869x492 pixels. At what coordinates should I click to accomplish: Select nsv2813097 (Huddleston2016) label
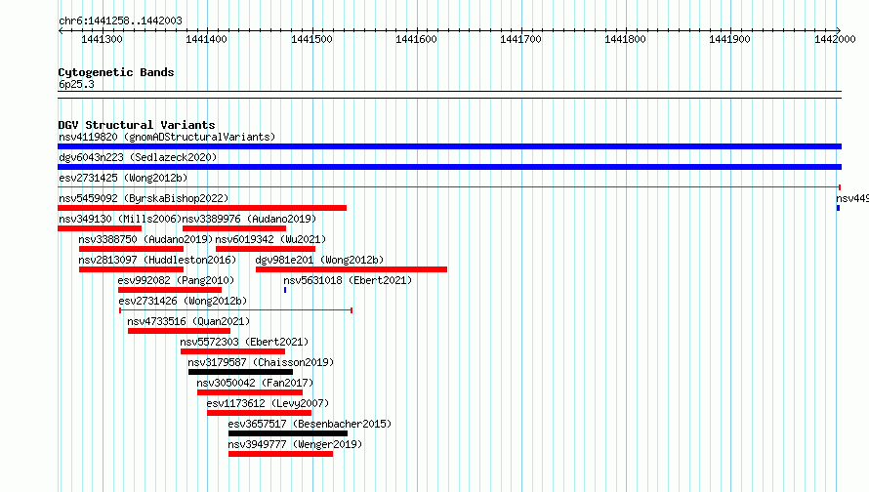(x=157, y=260)
